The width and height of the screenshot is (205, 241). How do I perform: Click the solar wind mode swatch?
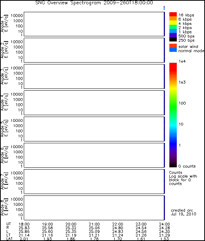tap(173, 46)
